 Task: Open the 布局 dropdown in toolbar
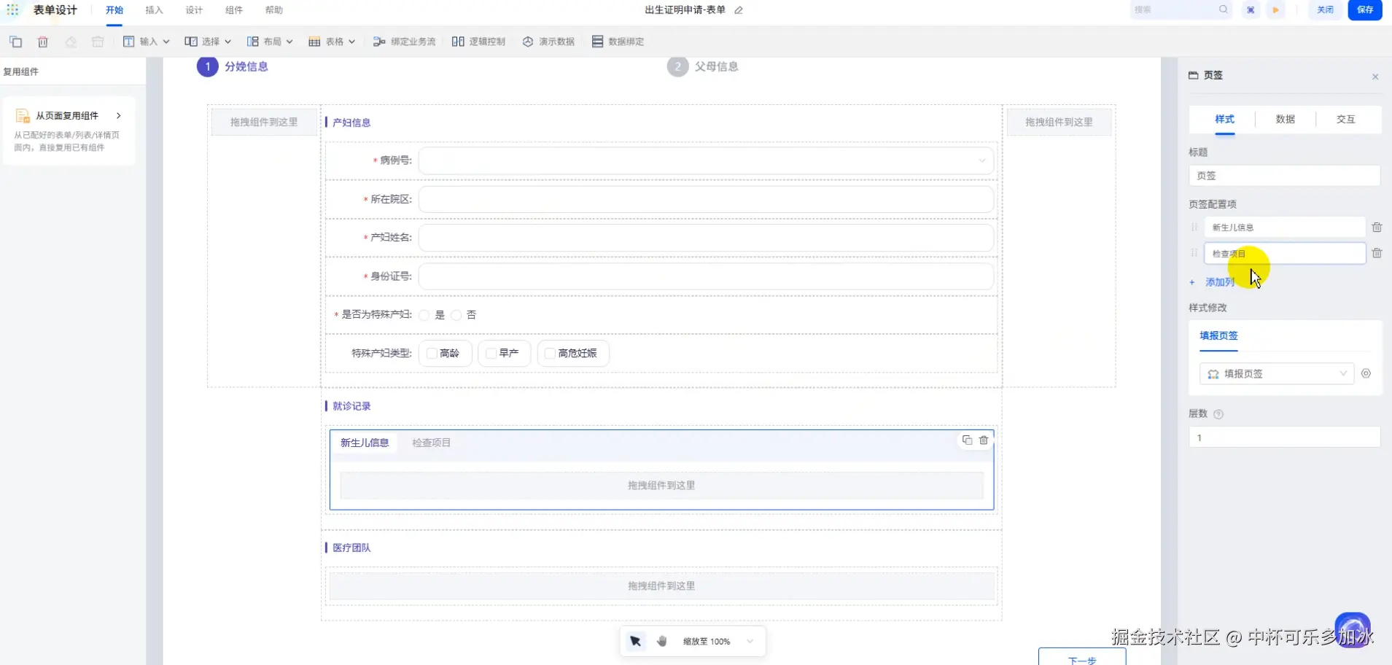[x=270, y=42]
